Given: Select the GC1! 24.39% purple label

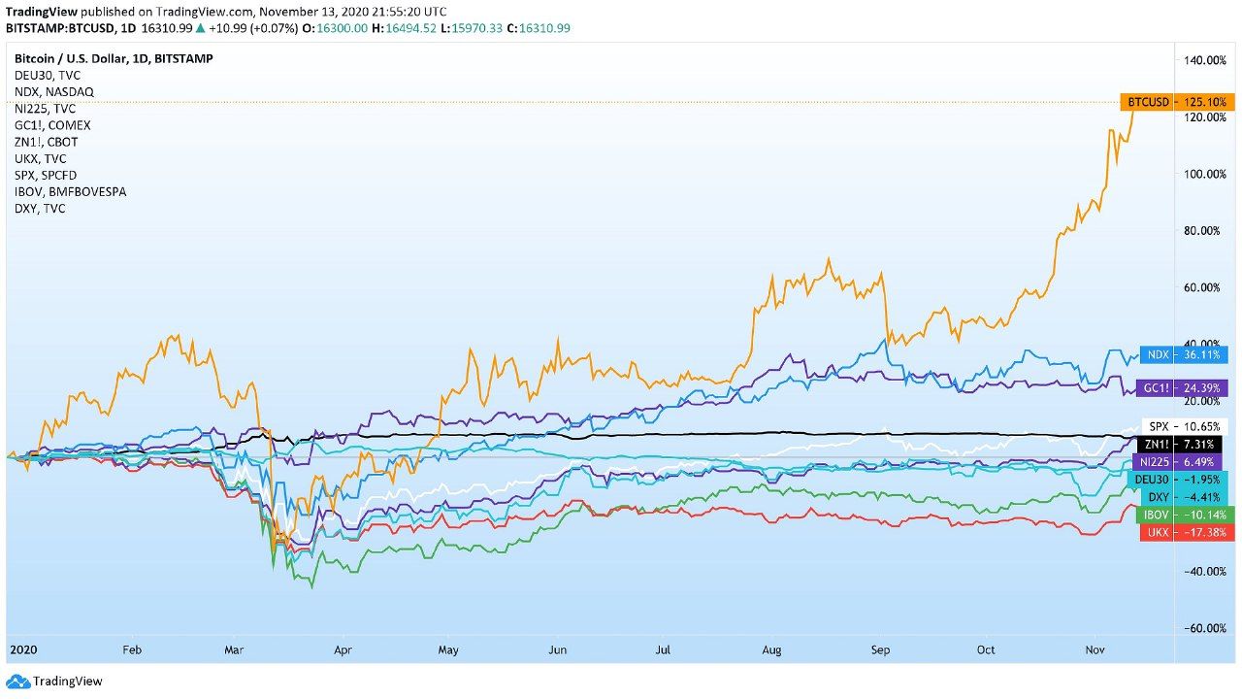Looking at the screenshot, I should coord(1184,388).
